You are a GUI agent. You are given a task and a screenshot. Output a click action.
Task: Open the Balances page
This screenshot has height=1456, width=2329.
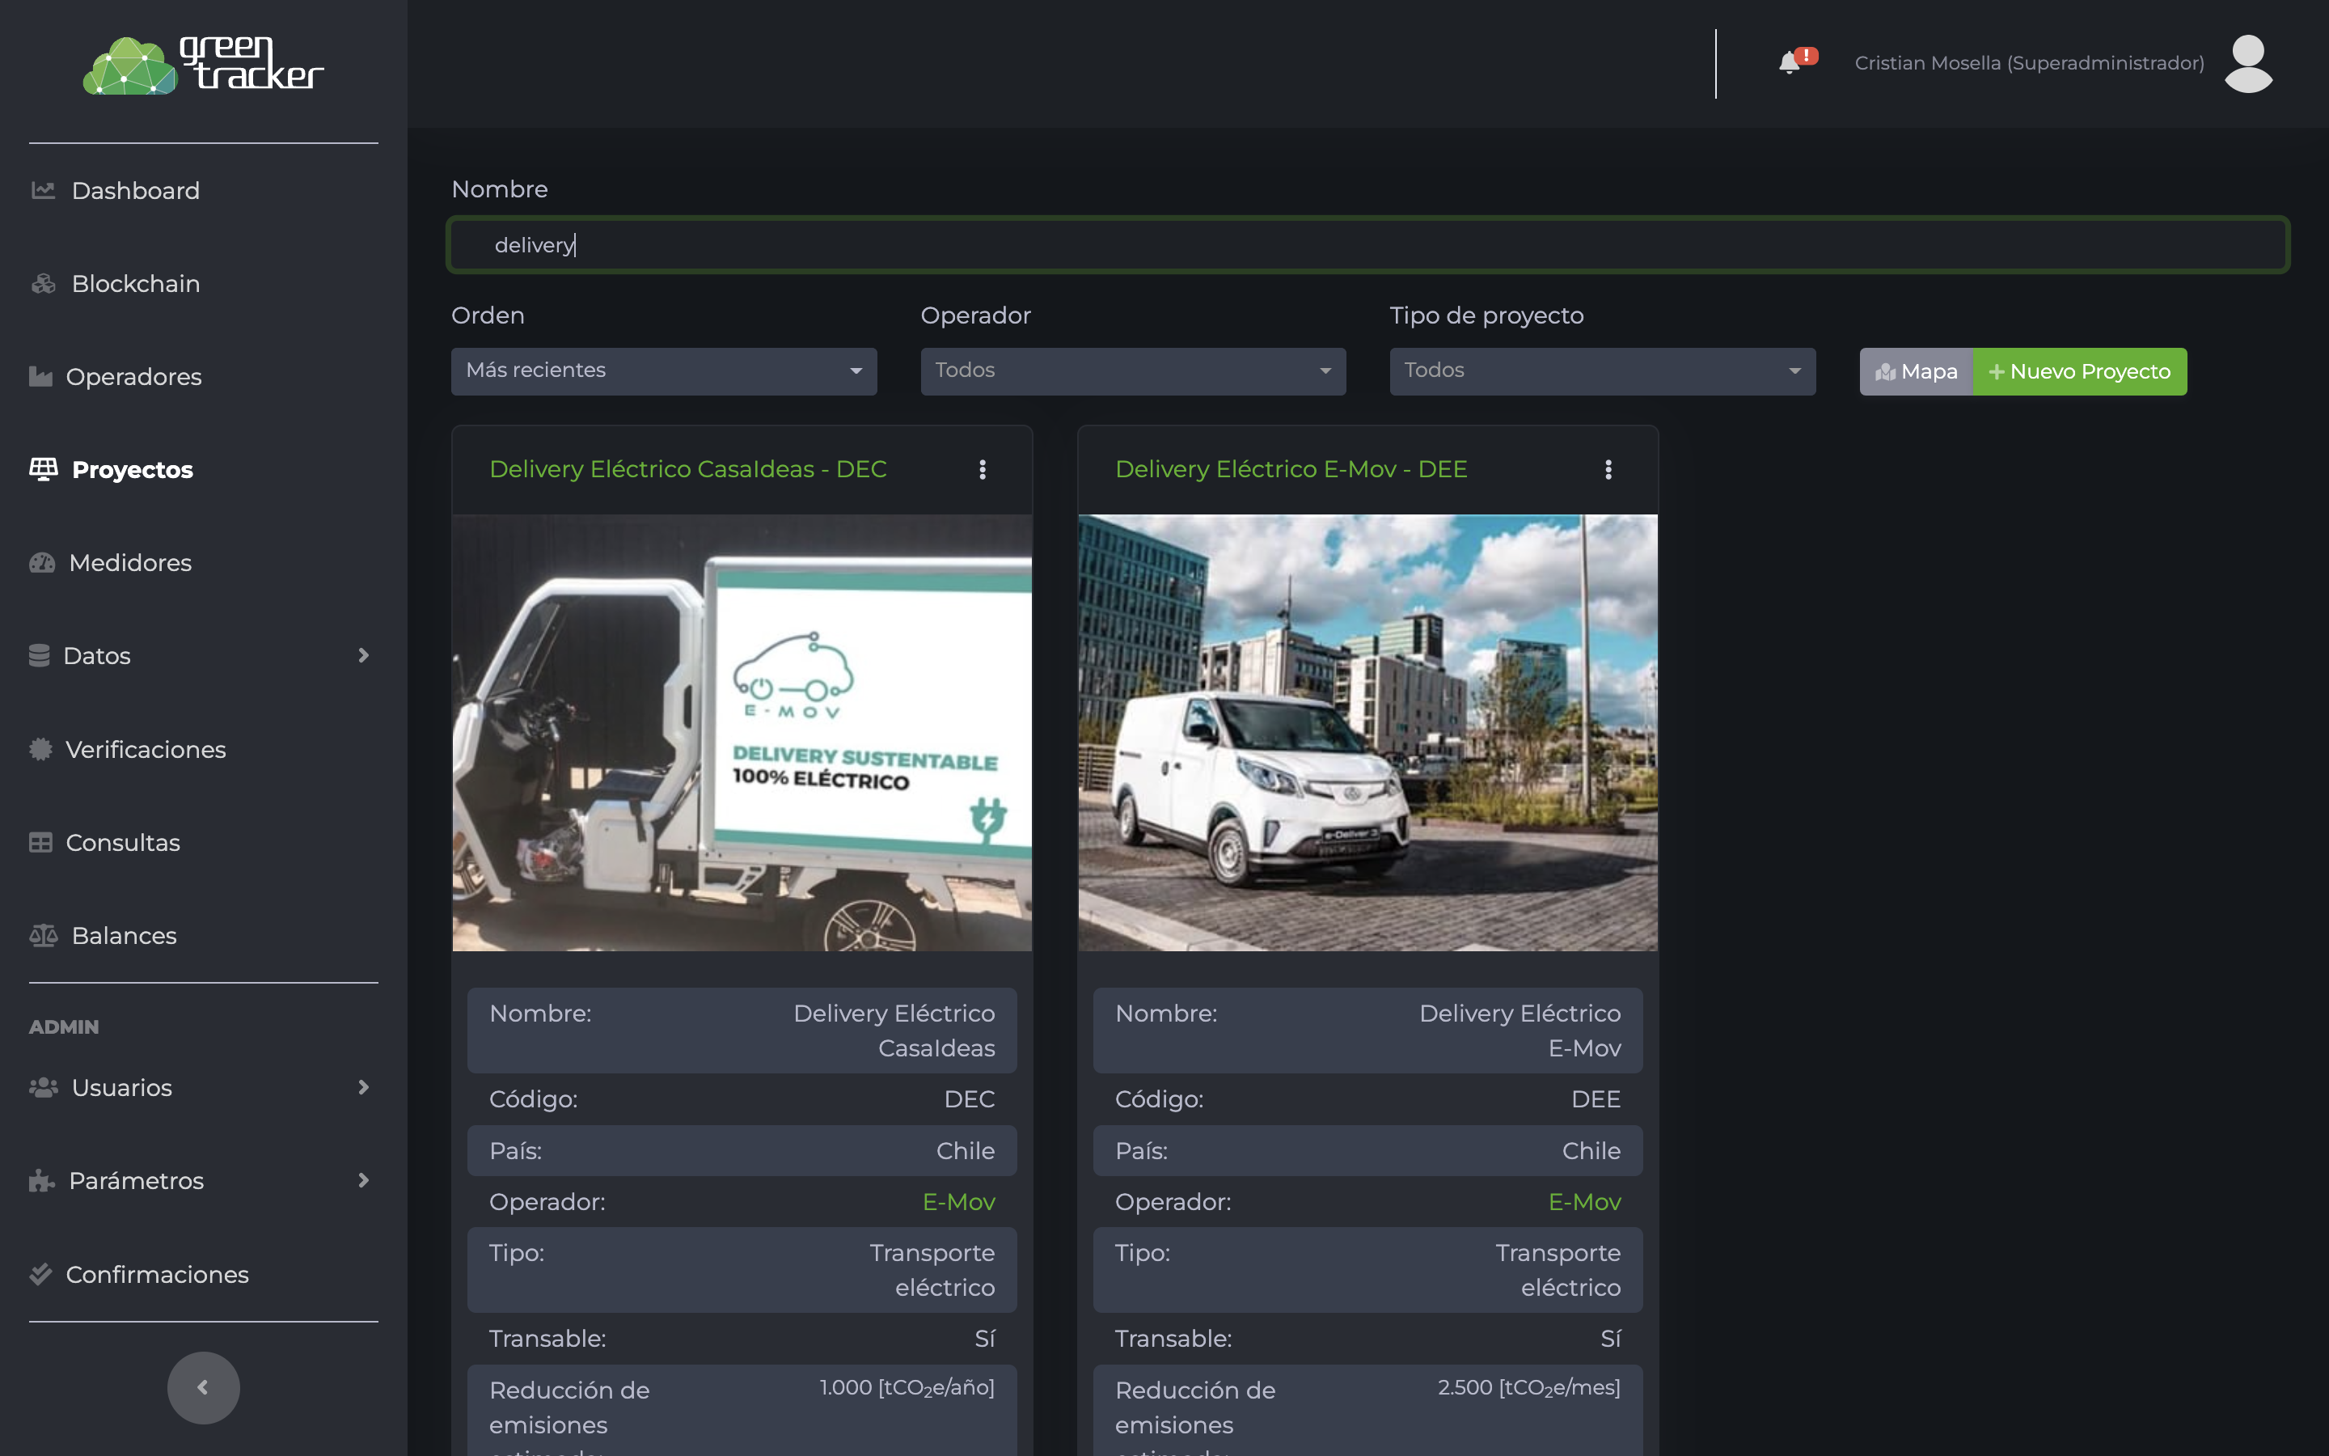(125, 935)
